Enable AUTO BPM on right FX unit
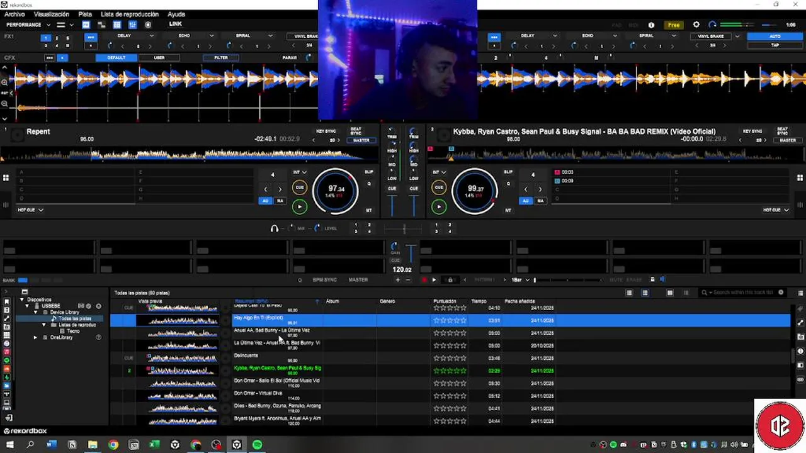This screenshot has height=453, width=806. click(x=775, y=36)
